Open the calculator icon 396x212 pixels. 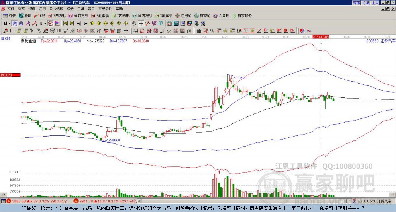coord(176,24)
